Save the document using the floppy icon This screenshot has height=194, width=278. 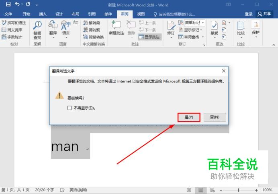(8, 4)
